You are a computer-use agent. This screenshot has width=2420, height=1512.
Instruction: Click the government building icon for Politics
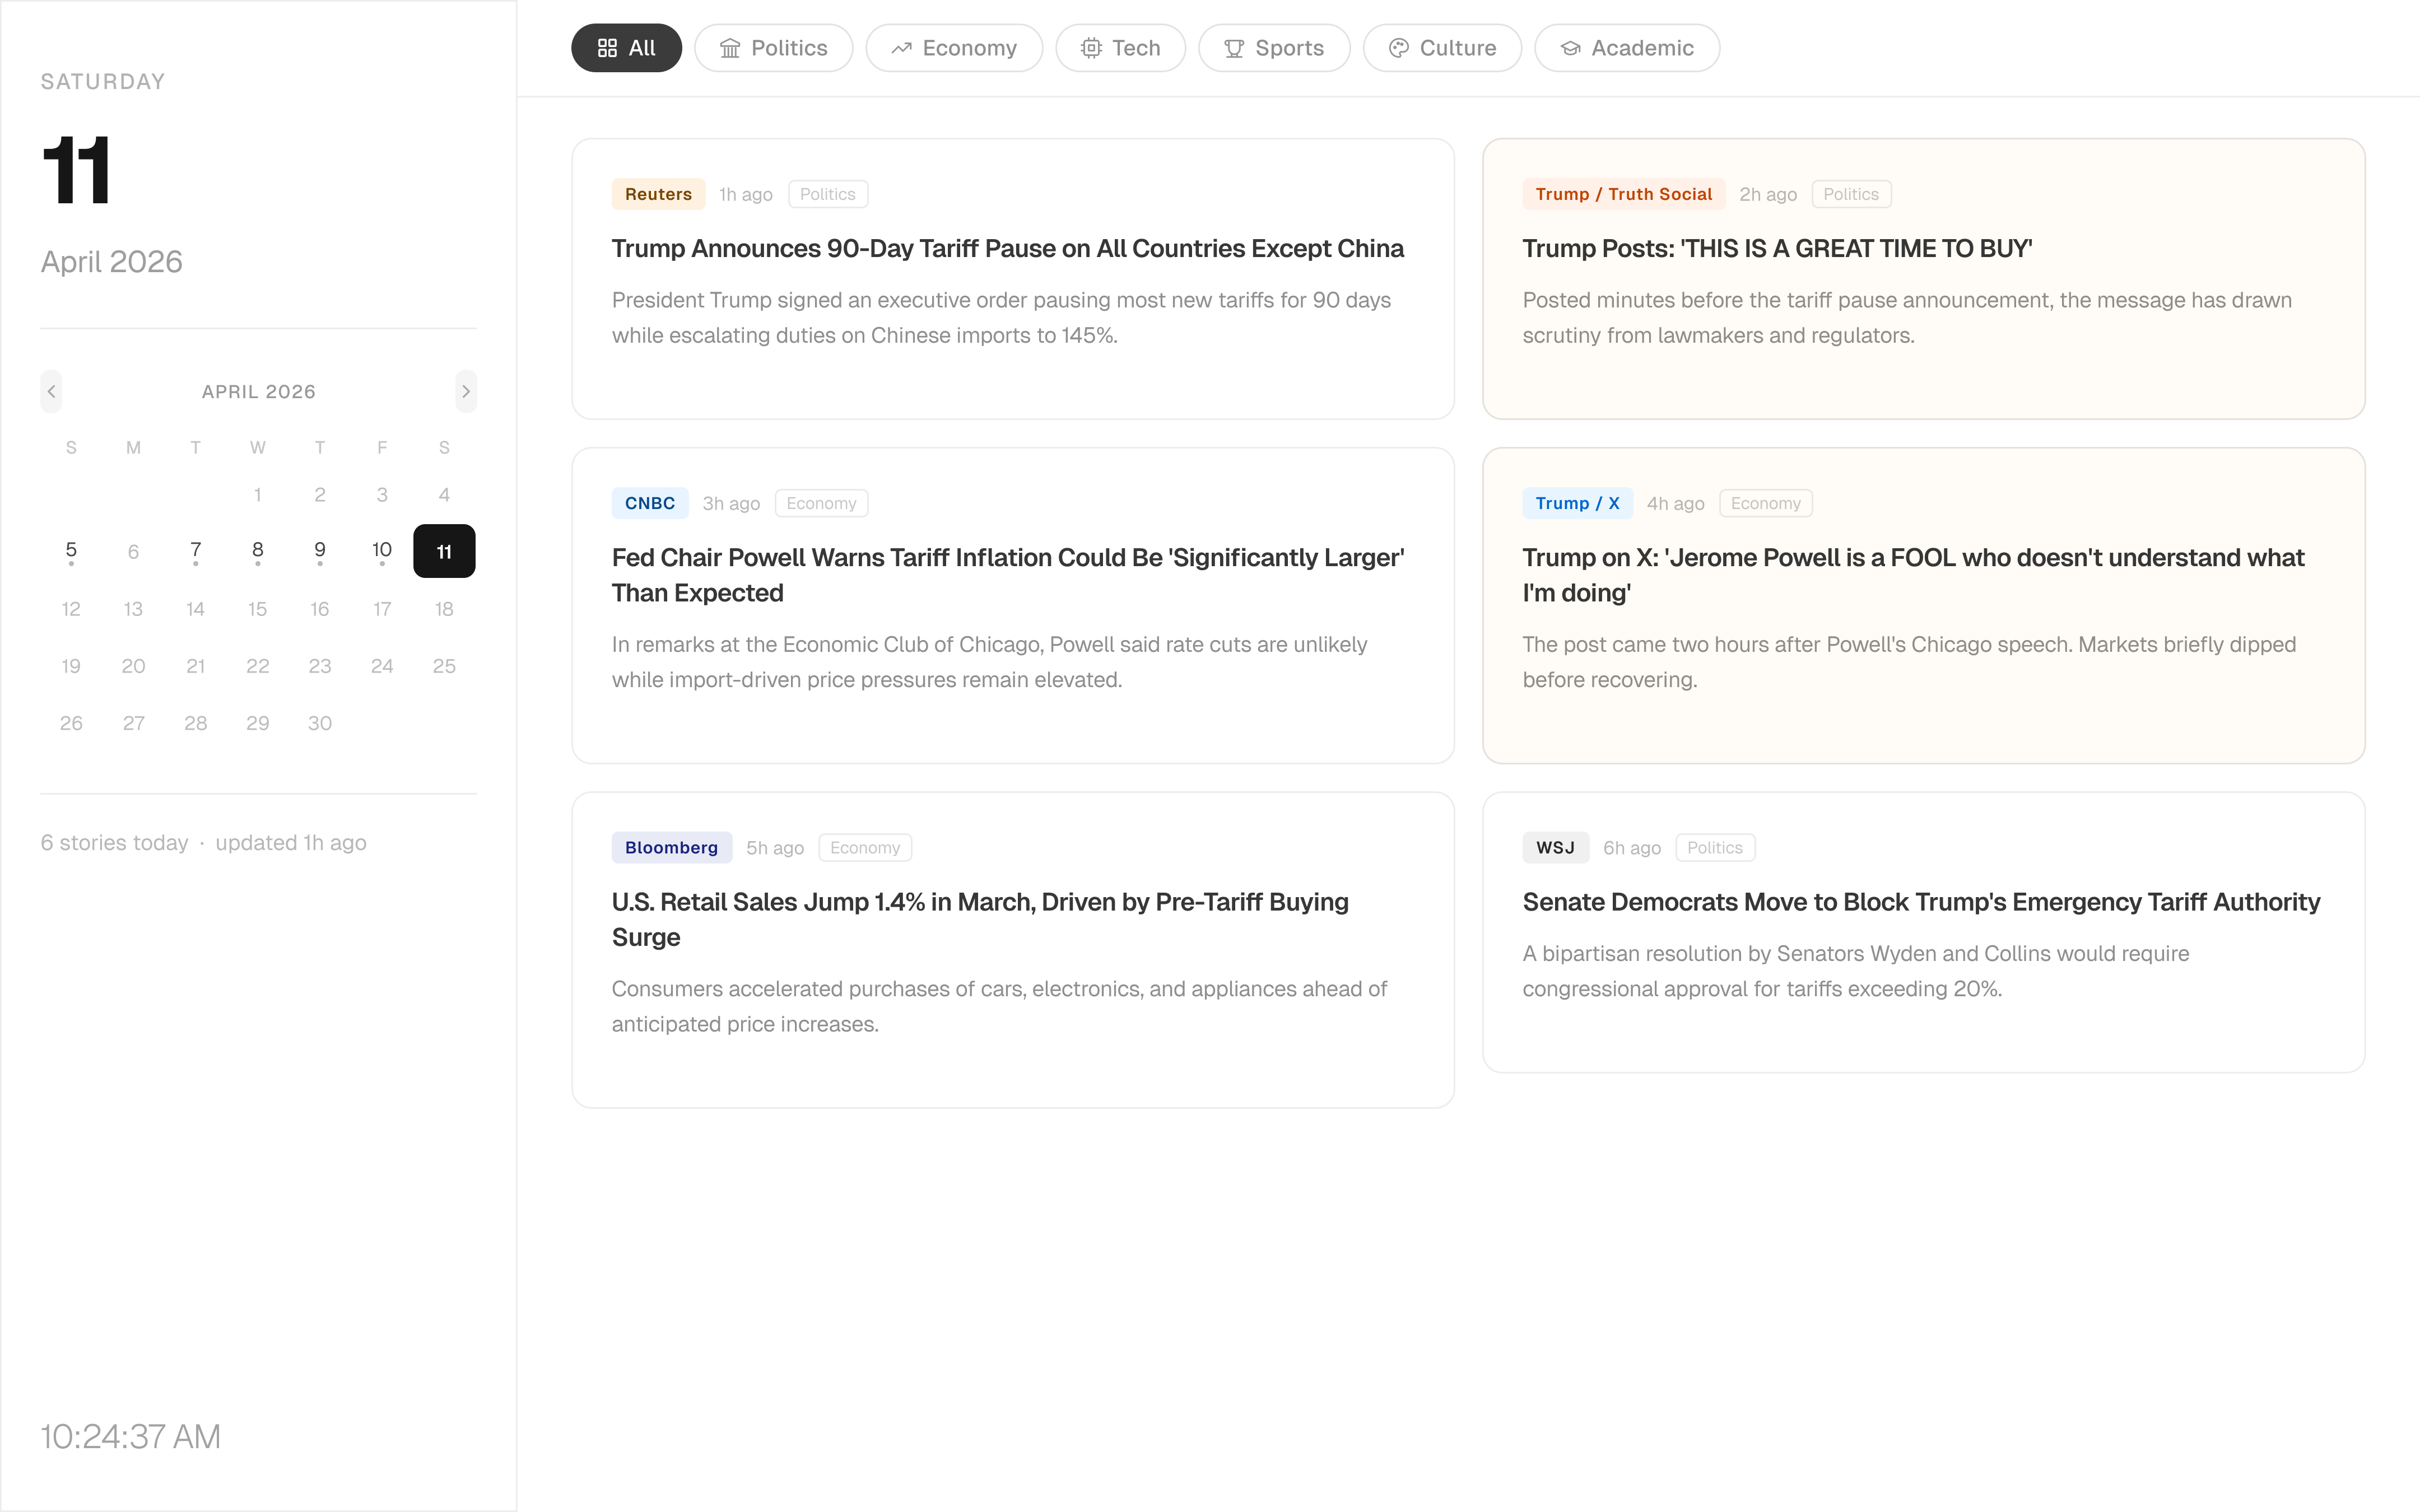tap(730, 48)
